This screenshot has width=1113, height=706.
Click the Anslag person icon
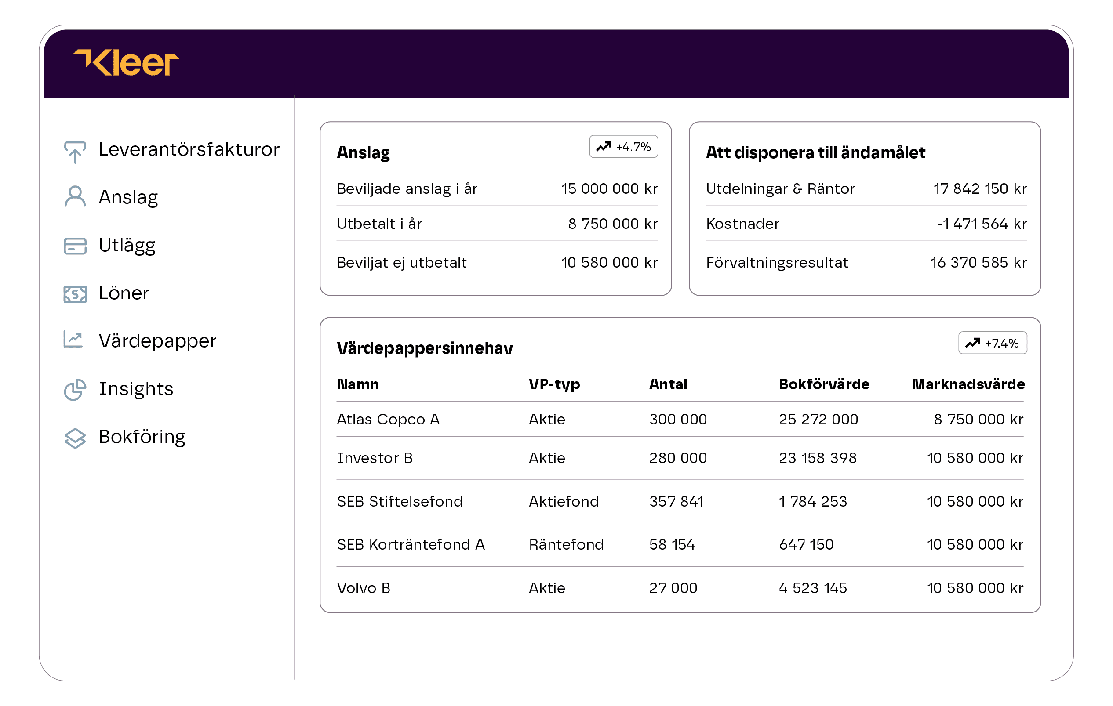click(75, 197)
